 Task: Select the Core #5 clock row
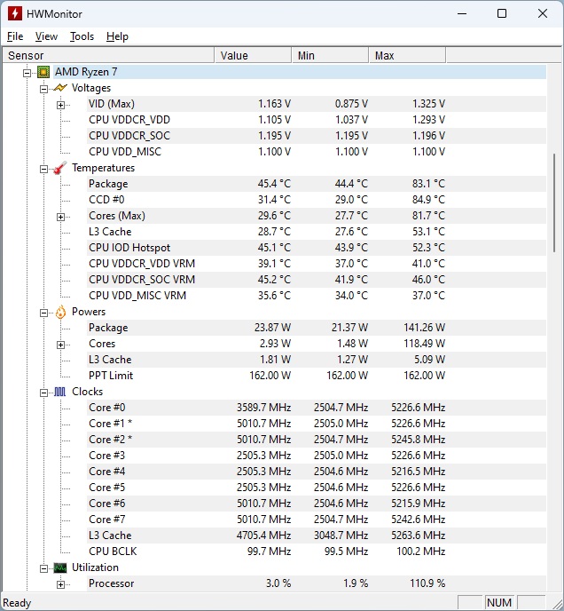(x=317, y=488)
